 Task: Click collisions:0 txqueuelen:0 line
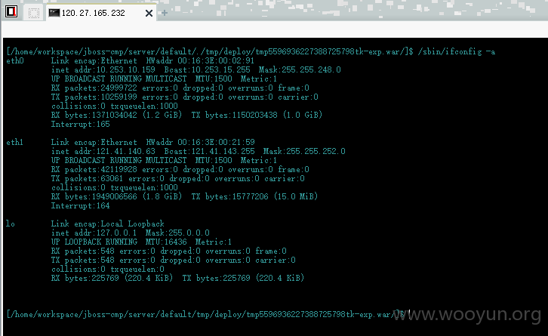click(108, 270)
